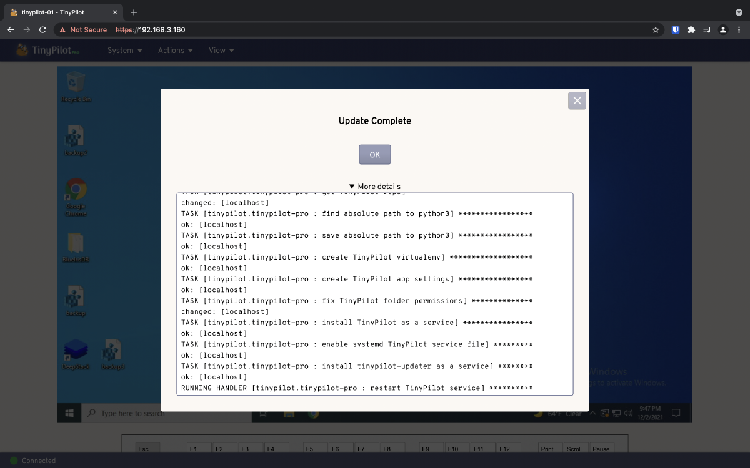Open the media control icon in toolbar
The image size is (750, 468).
707,29
